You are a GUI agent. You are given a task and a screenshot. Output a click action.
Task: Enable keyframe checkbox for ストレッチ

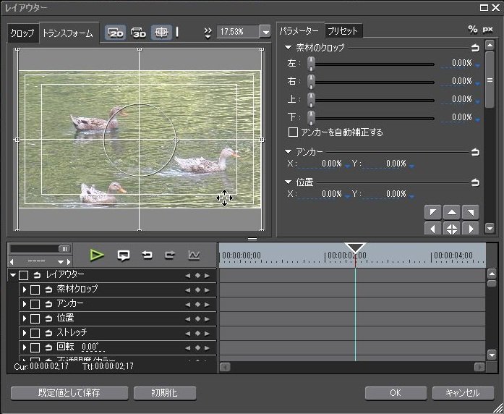tap(35, 333)
